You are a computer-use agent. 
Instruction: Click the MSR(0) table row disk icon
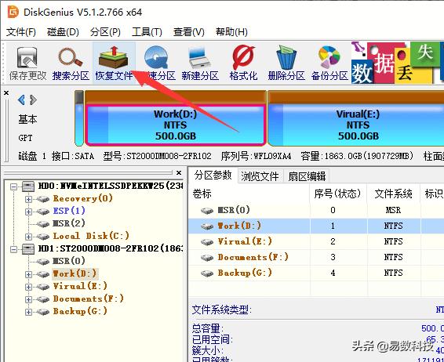pos(207,211)
